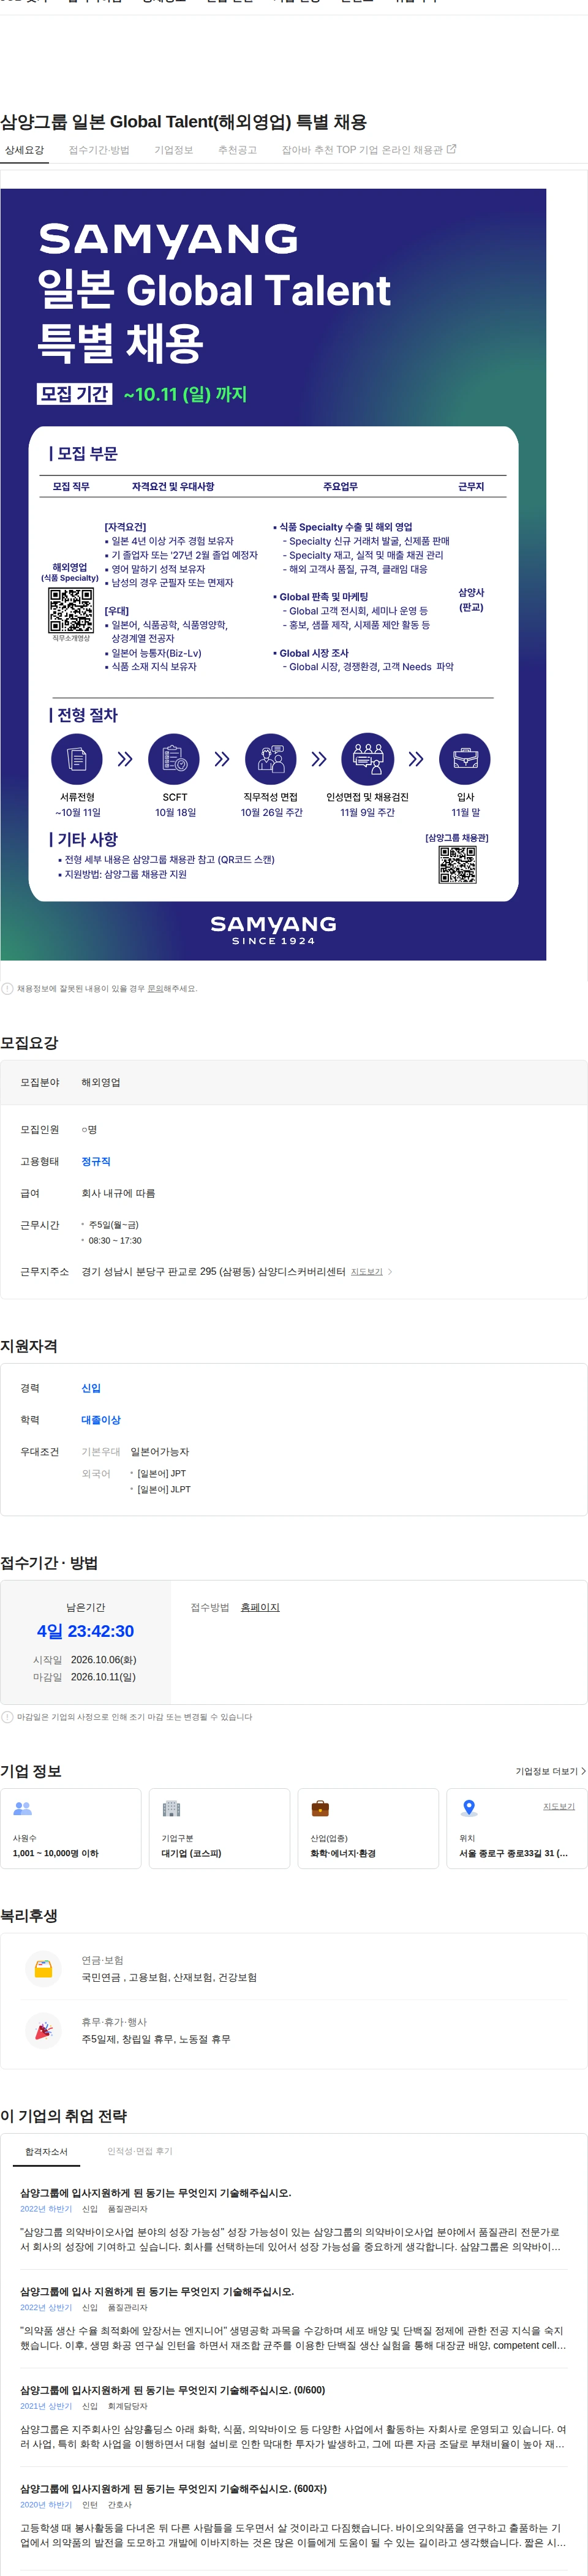Click the 경기 성남시 분당구 판교로 295 address
Screen dimensions: 588x2576
[213, 1272]
